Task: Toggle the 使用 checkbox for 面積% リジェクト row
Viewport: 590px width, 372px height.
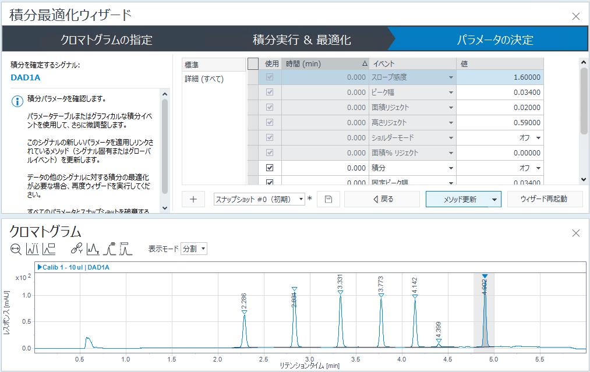Action: (x=270, y=153)
